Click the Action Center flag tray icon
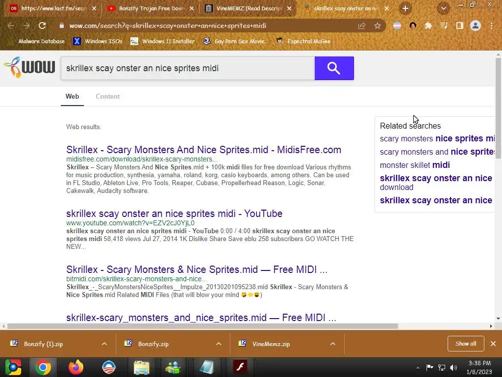The height and width of the screenshot is (377, 502). [x=429, y=367]
